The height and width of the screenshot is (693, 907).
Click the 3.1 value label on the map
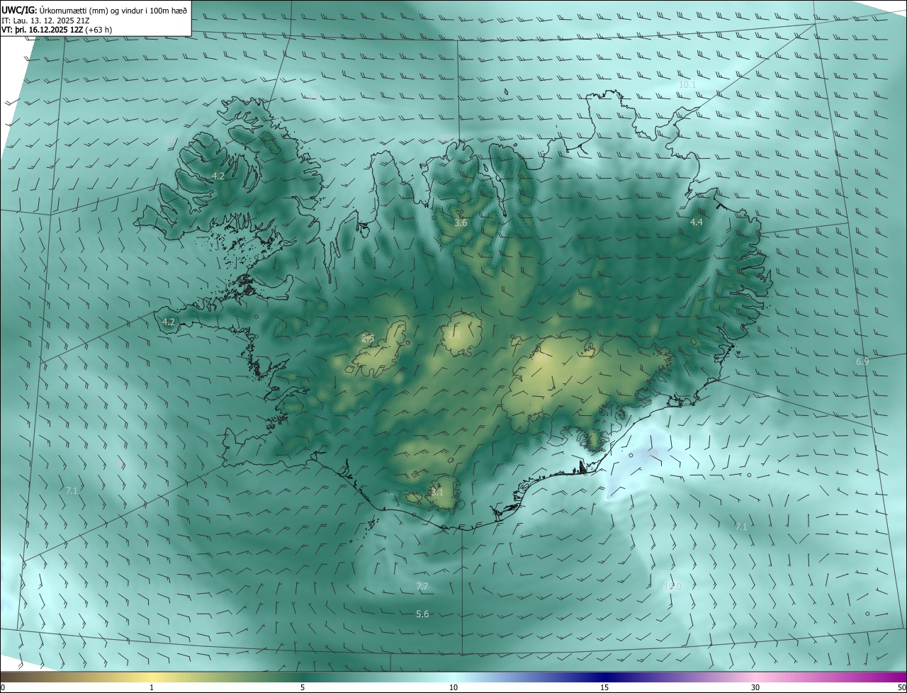437,492
